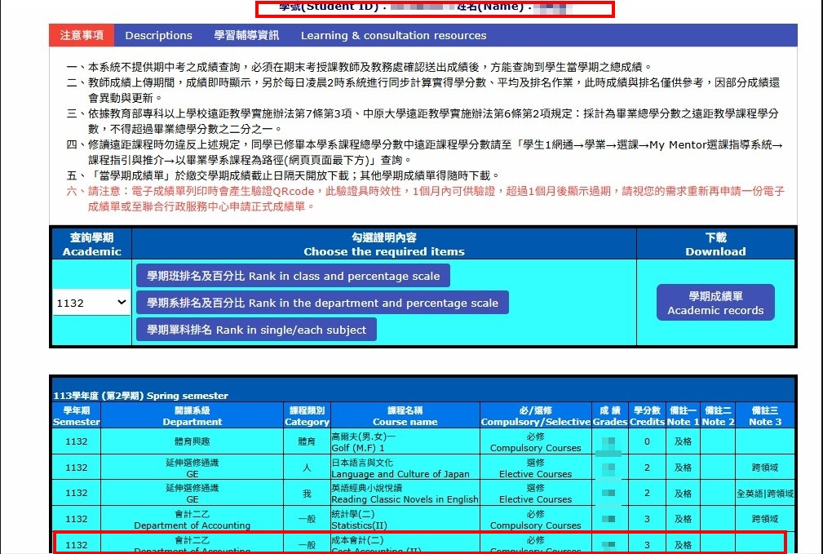The height and width of the screenshot is (554, 823).
Task: Click Reading Classic Novels in English course
Action: point(405,494)
